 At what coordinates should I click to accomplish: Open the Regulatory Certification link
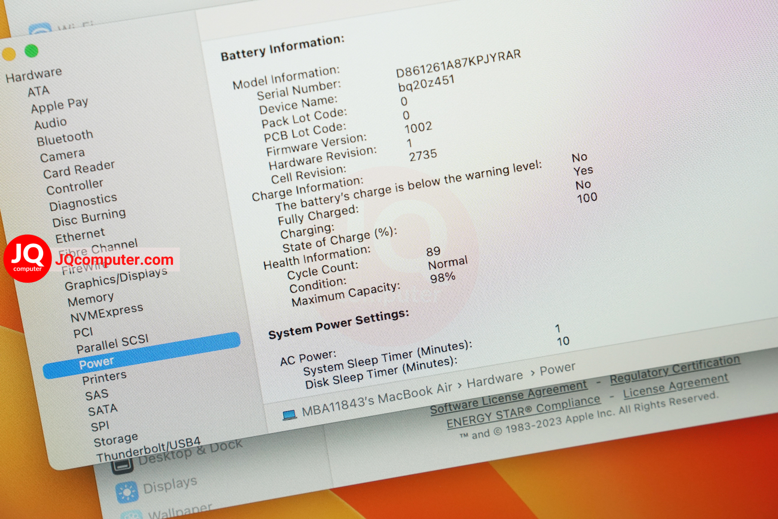[675, 369]
